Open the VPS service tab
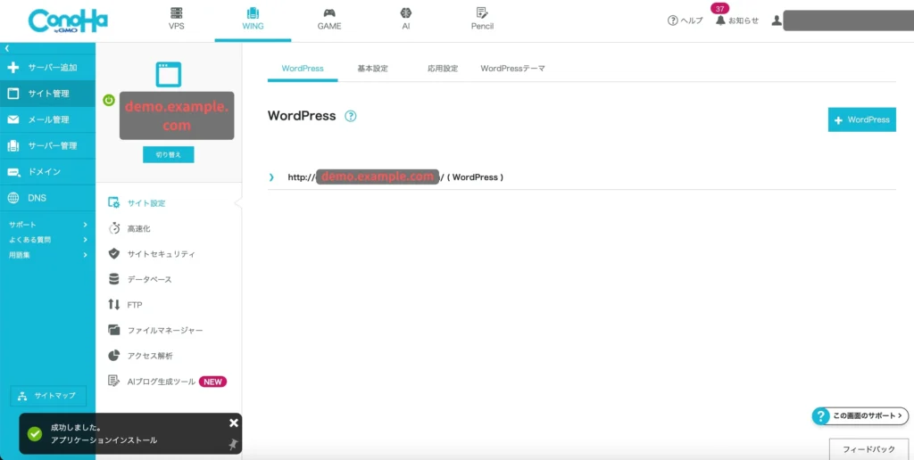Viewport: 914px width, 460px height. (x=176, y=20)
